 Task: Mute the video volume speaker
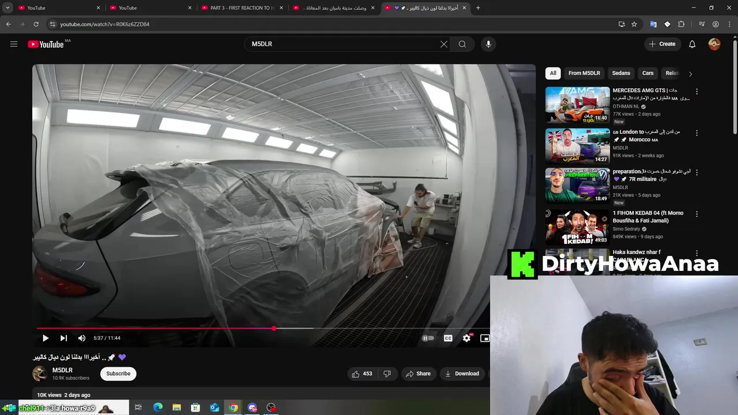[x=82, y=338]
